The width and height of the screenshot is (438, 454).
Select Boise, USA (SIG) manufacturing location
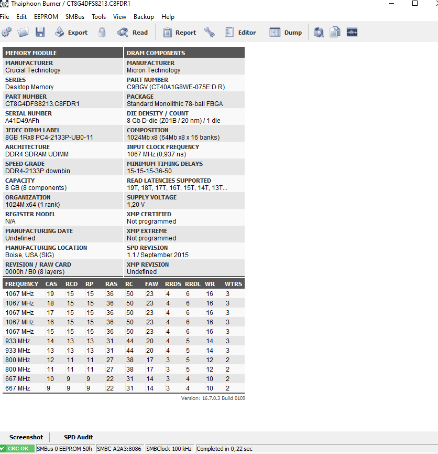[29, 255]
